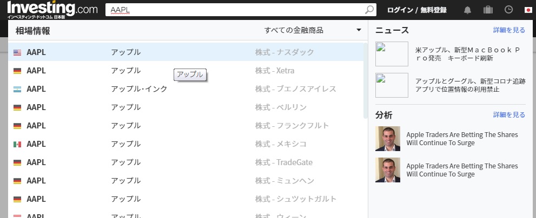
Task: Click the German flag in シュツットガルト row
Action: (x=17, y=199)
